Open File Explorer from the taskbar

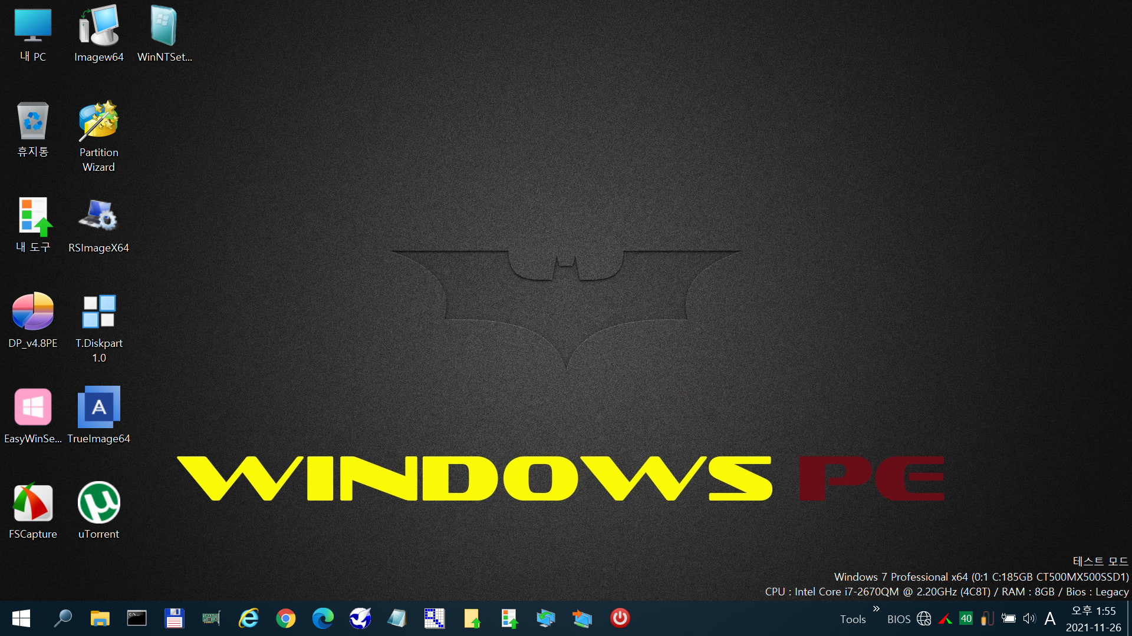(100, 618)
